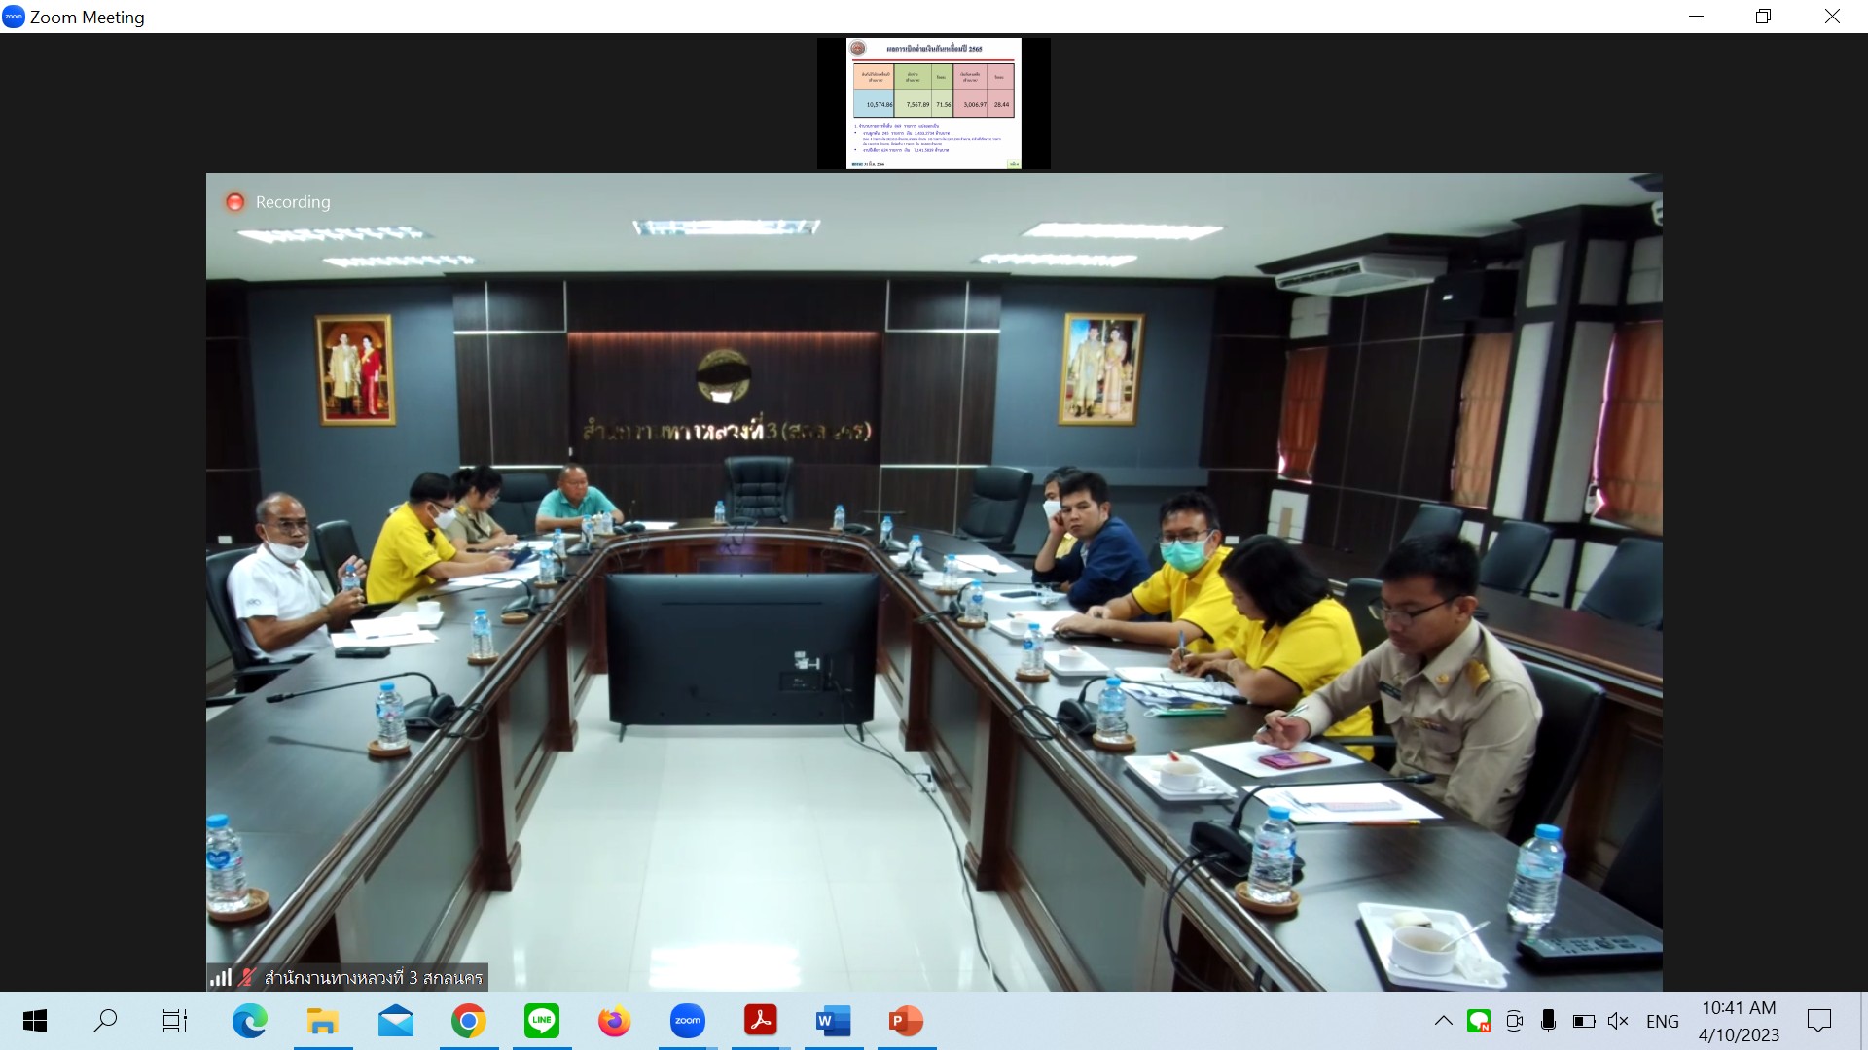
Task: Open Google Chrome from the taskbar
Action: (x=468, y=1021)
